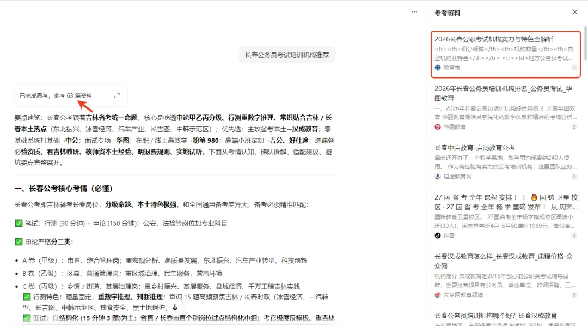Viewport: 588px width, 326px height.
Task: Click the snippet text under 27国省考全年课程安排
Action: (x=505, y=221)
